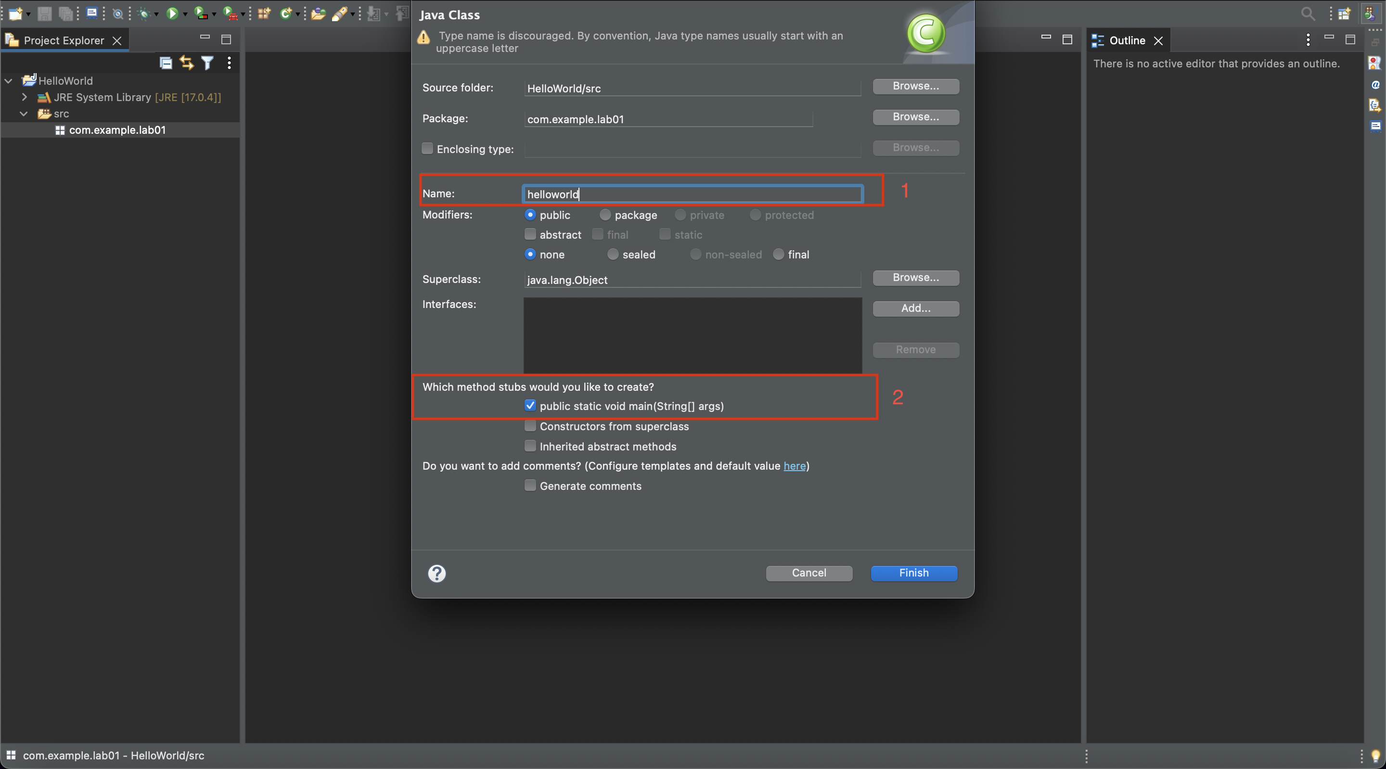Open the 'here' templates configuration link
The image size is (1386, 769).
click(794, 466)
